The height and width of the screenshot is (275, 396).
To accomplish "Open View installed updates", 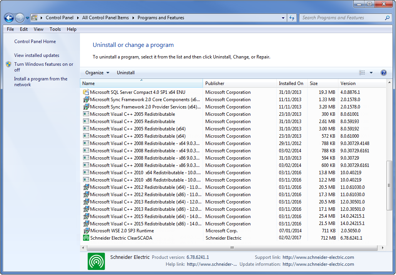I will pyautogui.click(x=37, y=55).
